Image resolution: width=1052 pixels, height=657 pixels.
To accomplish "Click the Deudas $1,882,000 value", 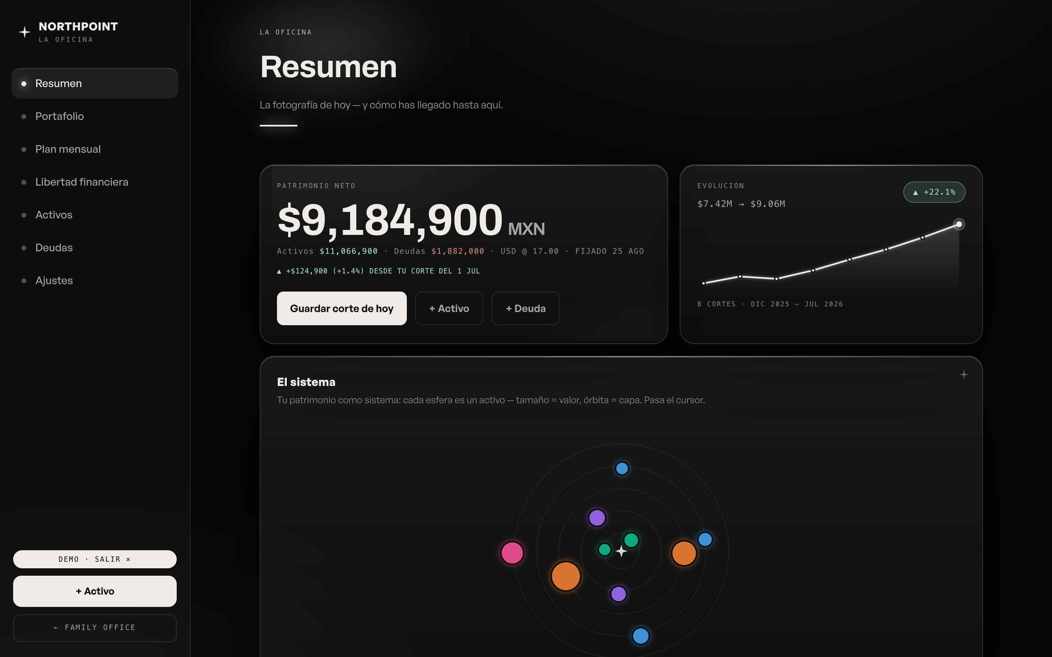I will pyautogui.click(x=458, y=251).
